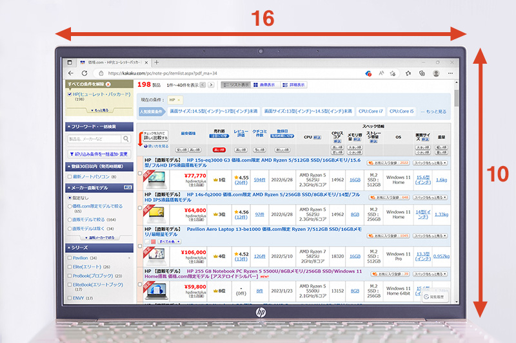
Task: Remove the HP tag from current conditions
Action: (x=179, y=100)
